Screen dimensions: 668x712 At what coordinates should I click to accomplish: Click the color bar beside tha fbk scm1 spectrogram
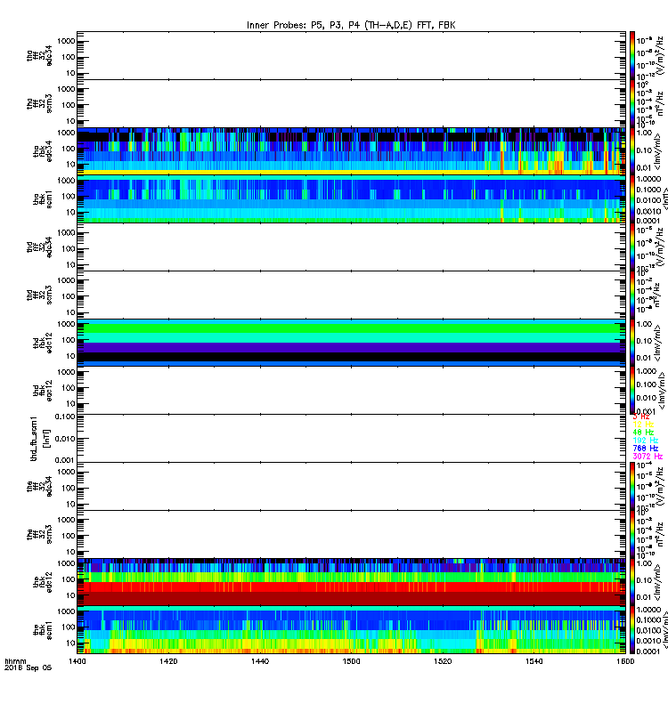point(632,199)
